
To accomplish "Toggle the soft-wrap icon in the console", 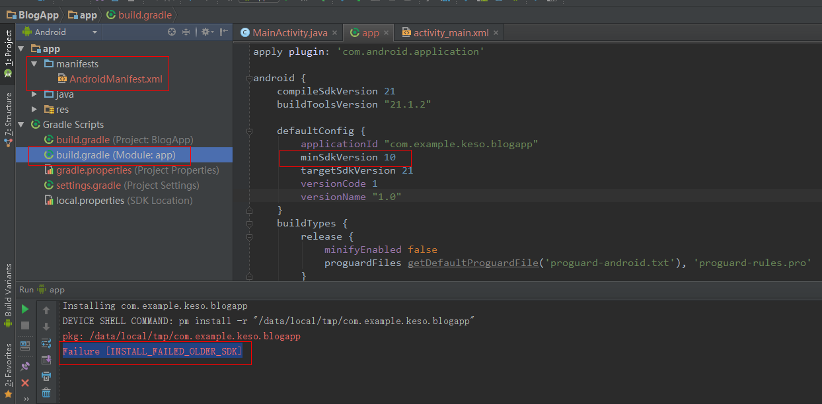I will tap(46, 343).
